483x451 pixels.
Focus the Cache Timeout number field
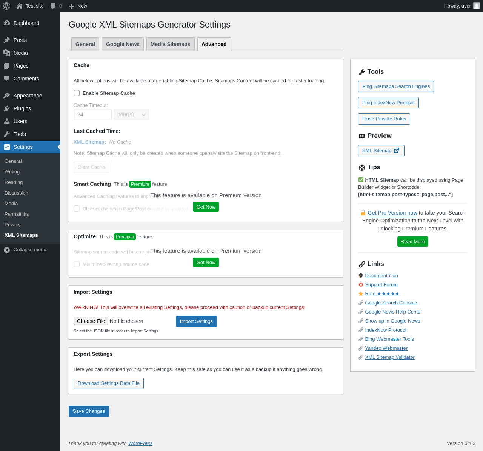[x=93, y=114]
